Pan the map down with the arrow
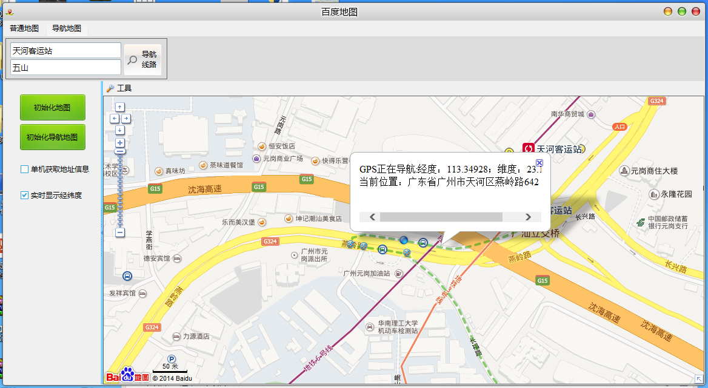This screenshot has width=708, height=388. [119, 130]
